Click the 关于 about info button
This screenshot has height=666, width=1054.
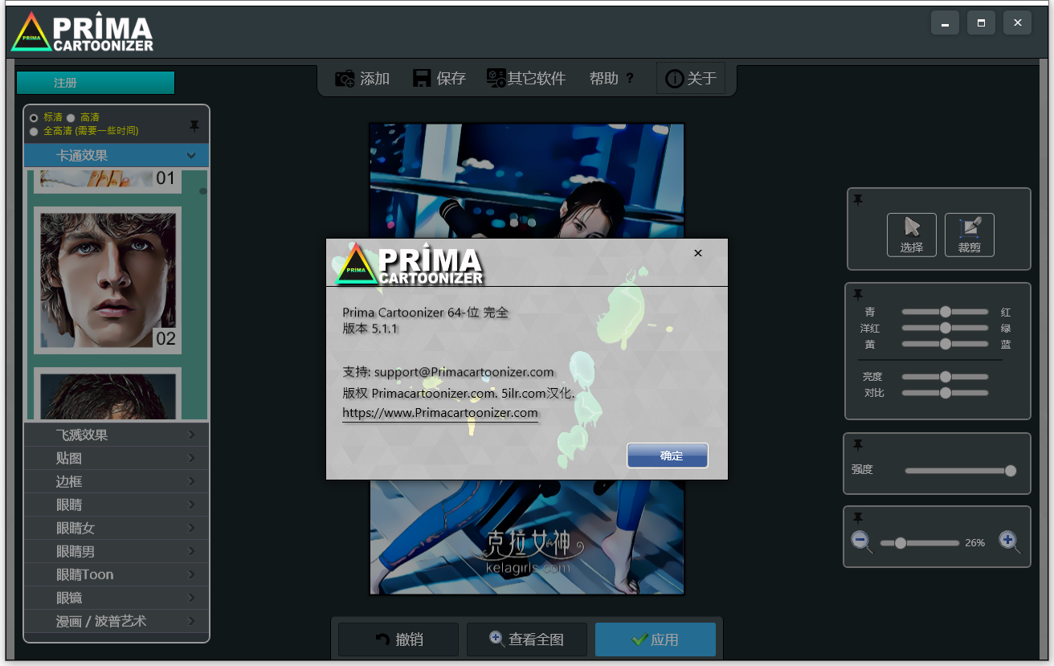pyautogui.click(x=691, y=79)
